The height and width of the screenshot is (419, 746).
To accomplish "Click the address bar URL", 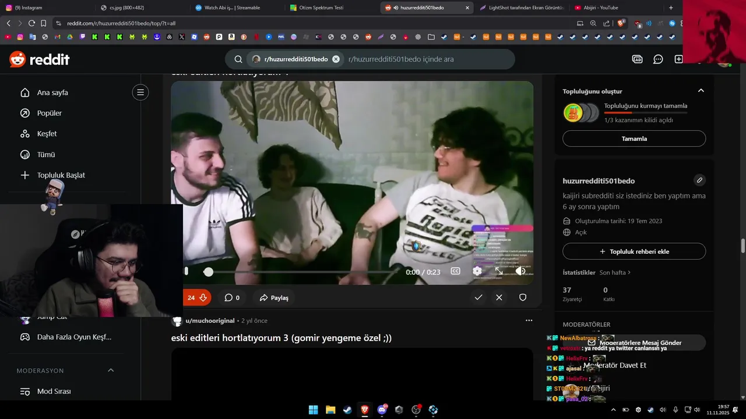I will 121,23.
